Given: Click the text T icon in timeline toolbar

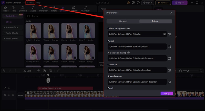Looking at the screenshot, I should click(44, 71).
